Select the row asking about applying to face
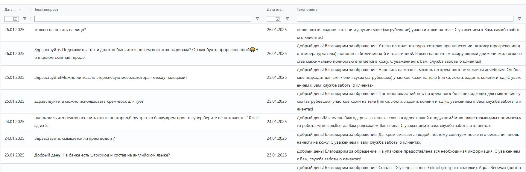The width and height of the screenshot is (526, 172). [60, 30]
